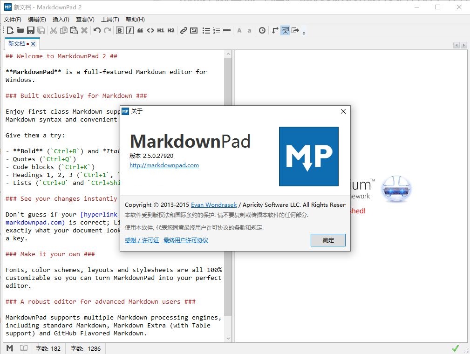Save the document with the floppy disk icon
Screen dimensions: 470x354
[x=31, y=30]
